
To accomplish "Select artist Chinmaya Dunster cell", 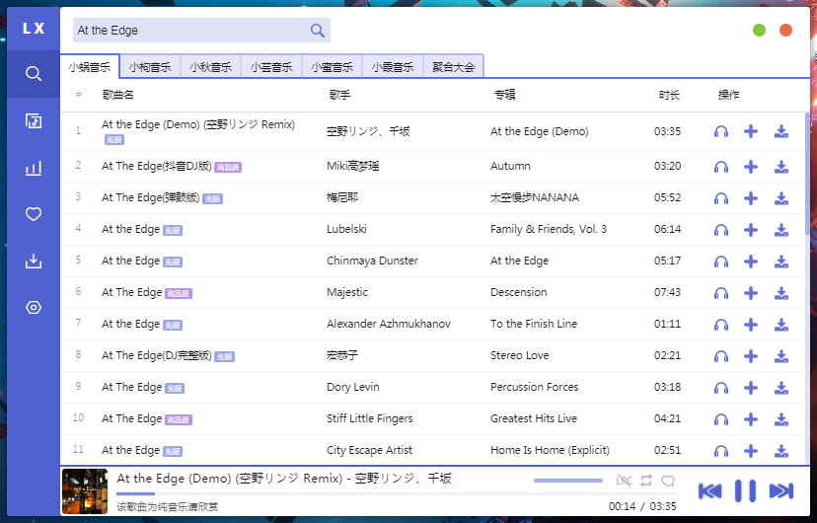I will point(372,261).
